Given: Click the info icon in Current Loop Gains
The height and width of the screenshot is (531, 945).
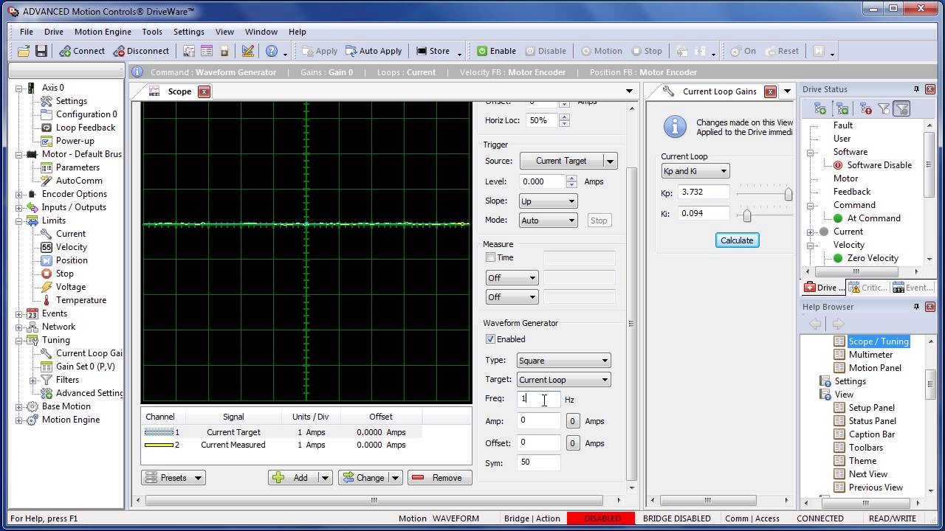Looking at the screenshot, I should tap(675, 127).
